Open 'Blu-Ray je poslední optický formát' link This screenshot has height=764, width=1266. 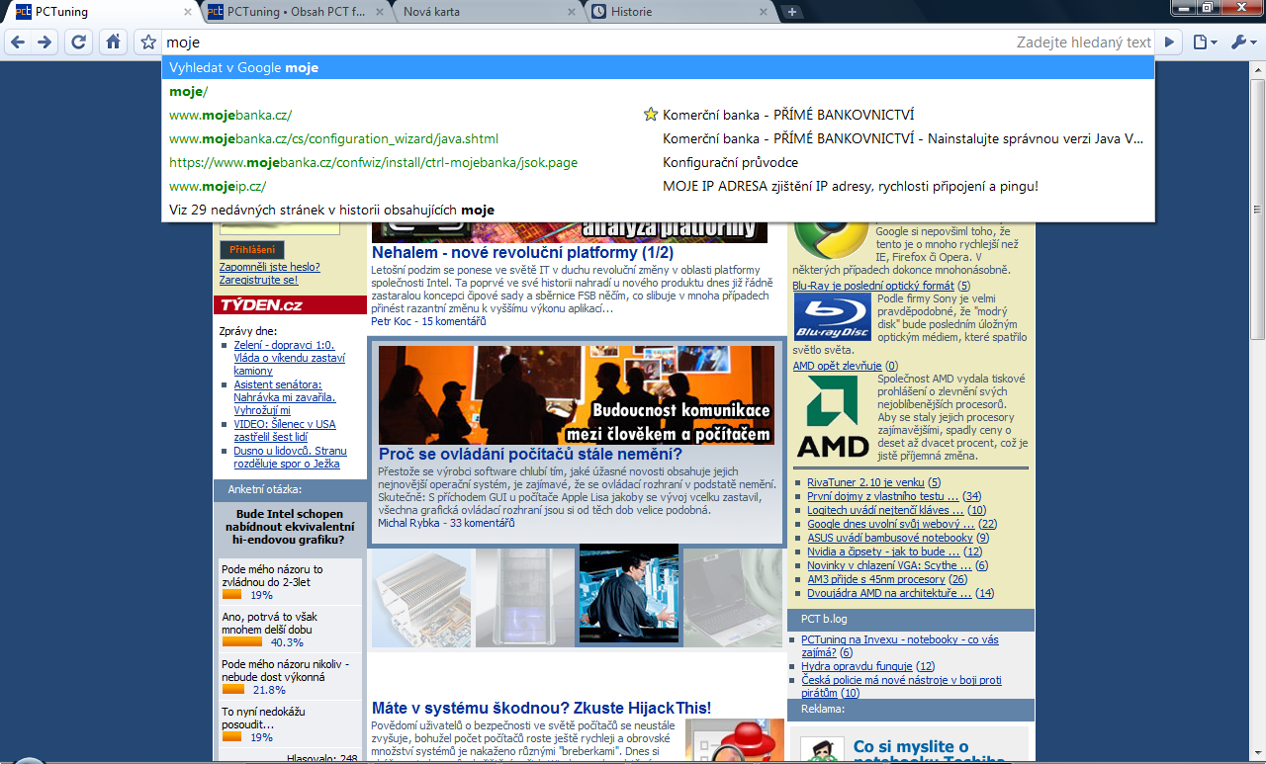[873, 286]
